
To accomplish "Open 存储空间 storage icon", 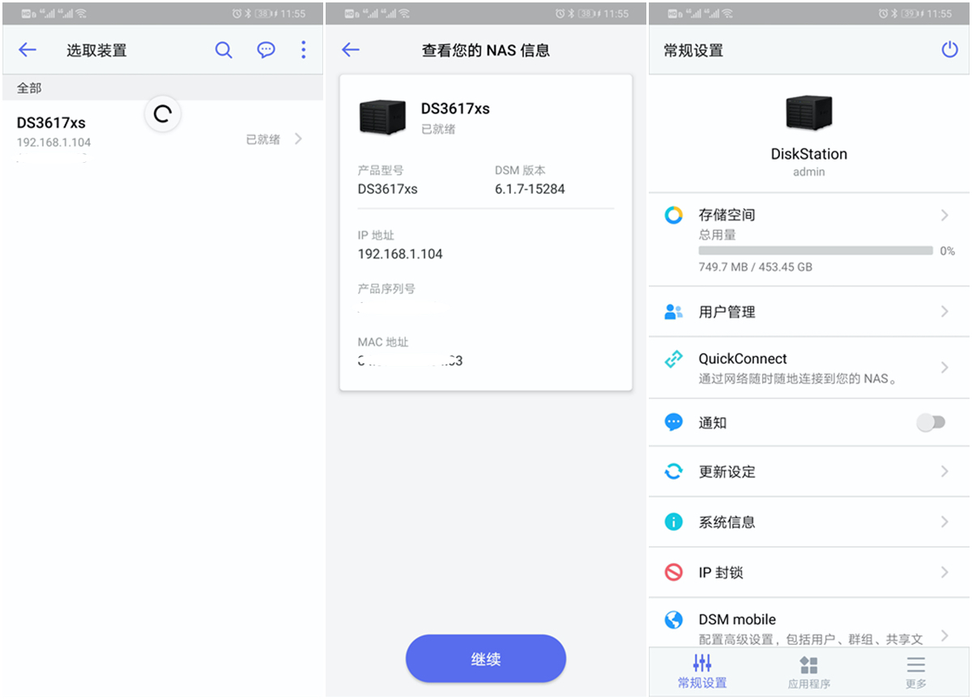I will 674,216.
